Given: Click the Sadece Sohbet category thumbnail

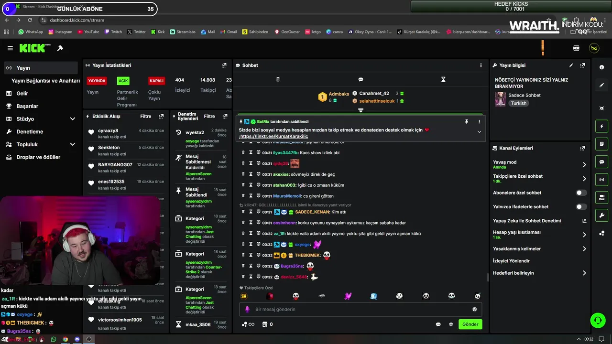Looking at the screenshot, I should click(500, 99).
